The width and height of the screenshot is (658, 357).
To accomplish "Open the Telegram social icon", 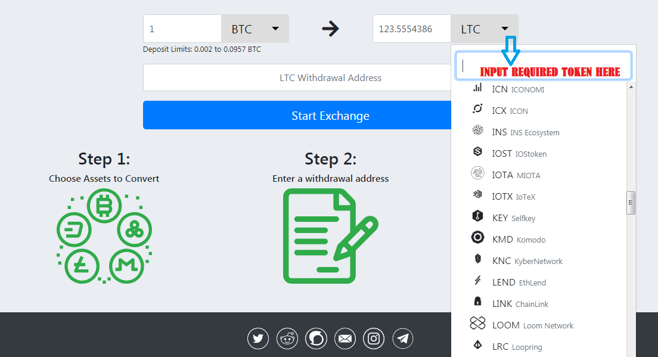I will point(403,338).
